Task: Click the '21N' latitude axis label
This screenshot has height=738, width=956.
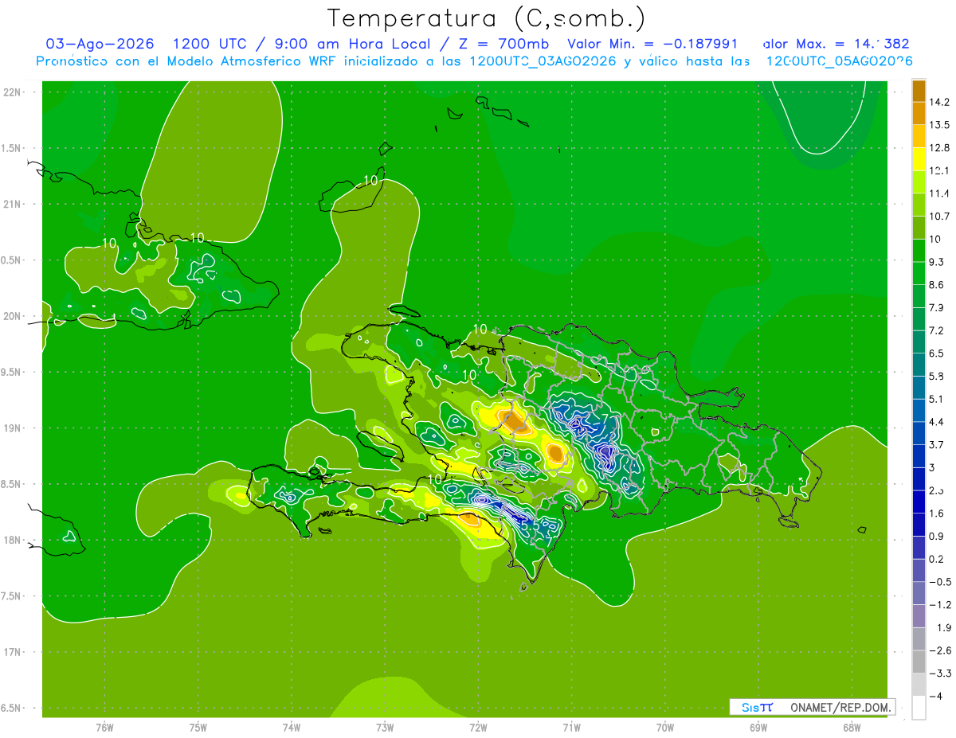Action: [13, 204]
